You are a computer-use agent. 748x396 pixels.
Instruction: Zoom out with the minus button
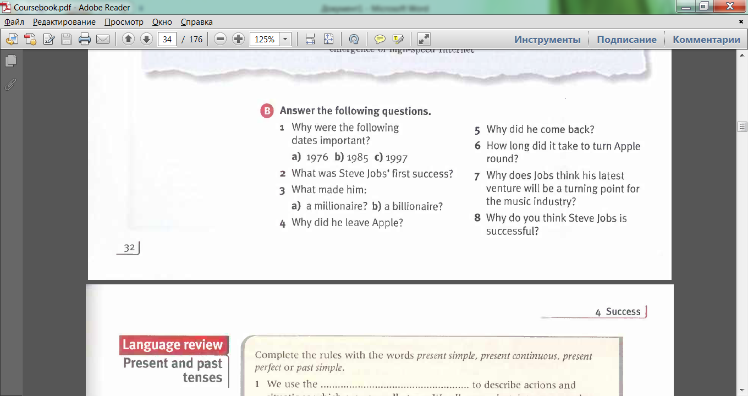(x=221, y=39)
